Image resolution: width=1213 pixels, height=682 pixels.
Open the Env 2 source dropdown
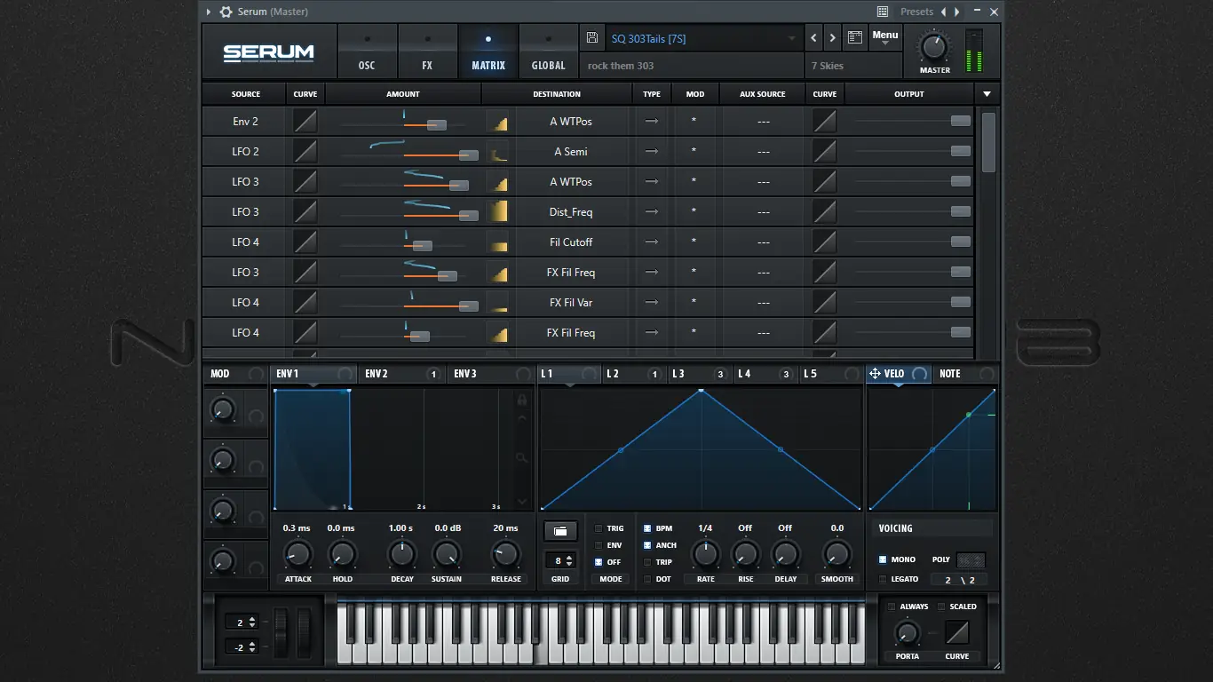[x=246, y=122]
